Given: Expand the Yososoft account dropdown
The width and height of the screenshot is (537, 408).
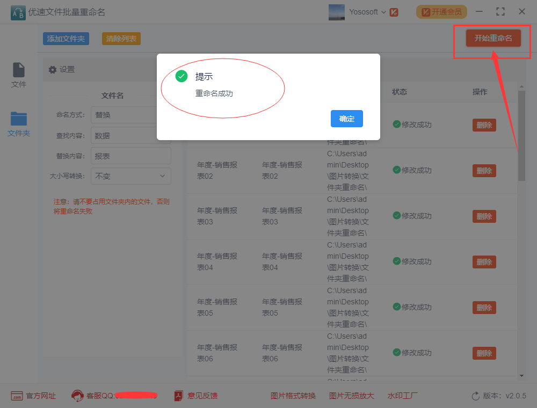Looking at the screenshot, I should click(x=383, y=12).
